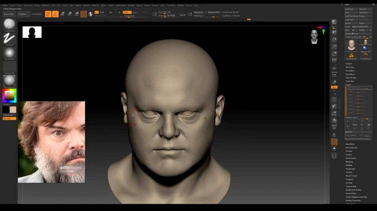Screen dimensions: 377x211
Task: Open the BasicMaterial picker
Action: tap(9, 81)
